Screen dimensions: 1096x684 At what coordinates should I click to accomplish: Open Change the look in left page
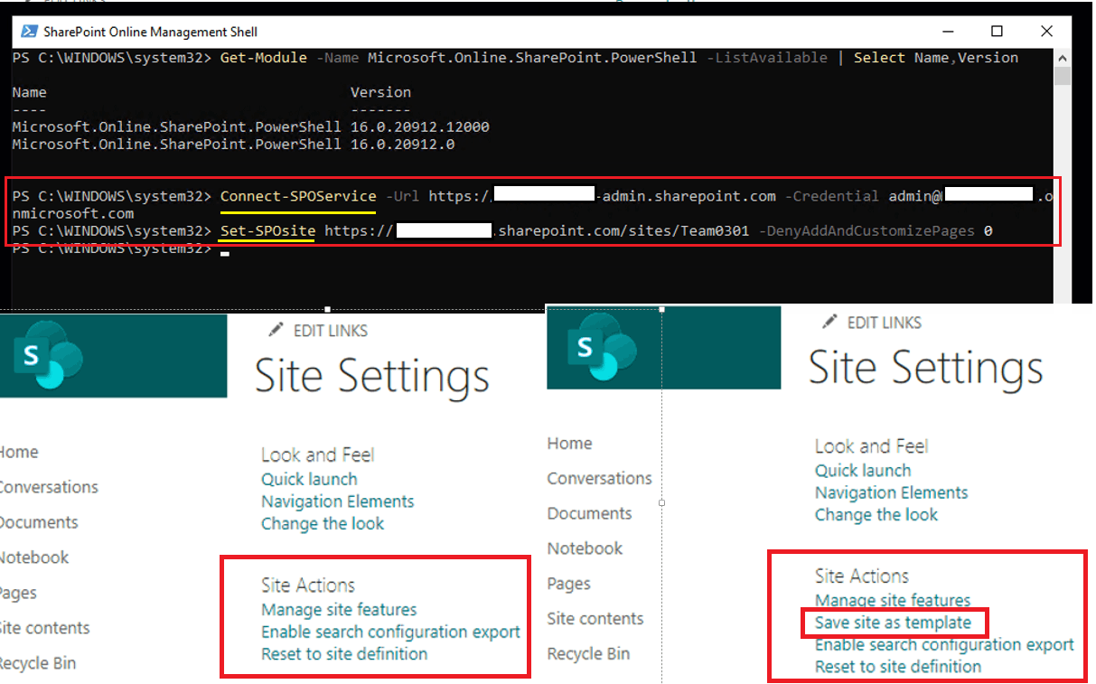tap(323, 524)
